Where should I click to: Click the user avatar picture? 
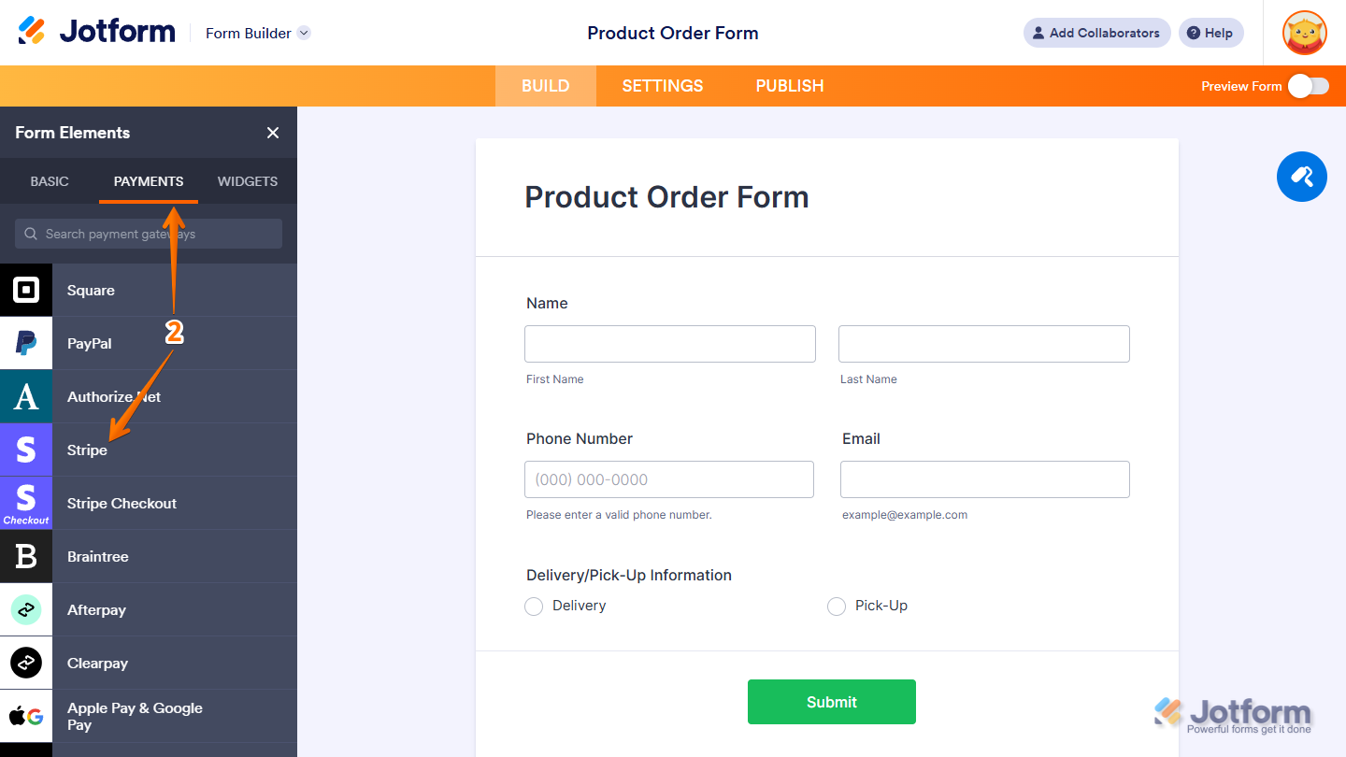point(1303,33)
